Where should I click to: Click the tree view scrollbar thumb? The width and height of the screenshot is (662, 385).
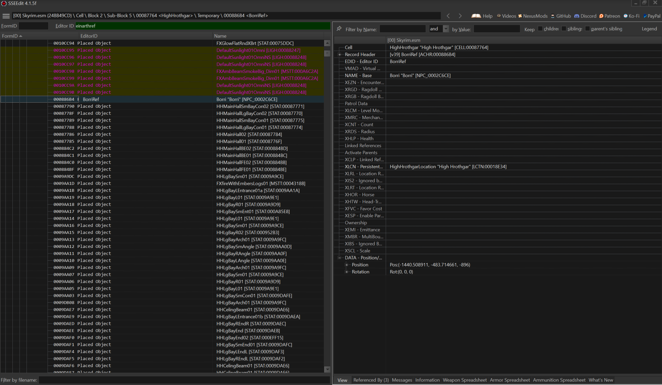[327, 53]
